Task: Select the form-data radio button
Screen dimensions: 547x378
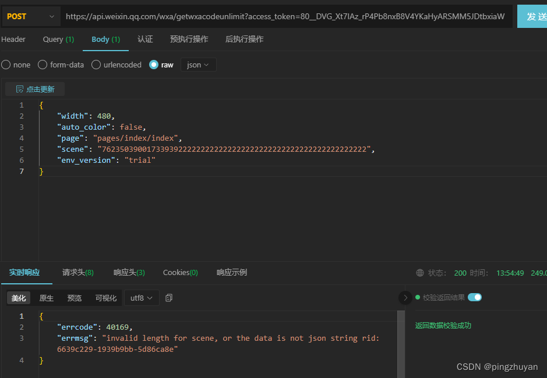Action: point(43,65)
